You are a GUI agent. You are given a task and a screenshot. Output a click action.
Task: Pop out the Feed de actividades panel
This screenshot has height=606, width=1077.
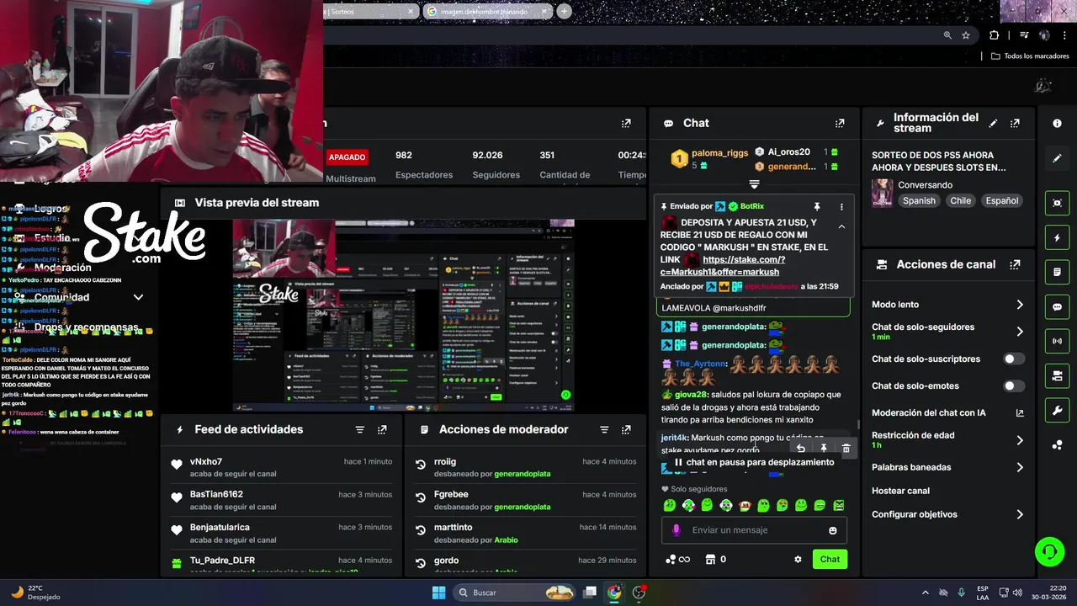tap(382, 429)
